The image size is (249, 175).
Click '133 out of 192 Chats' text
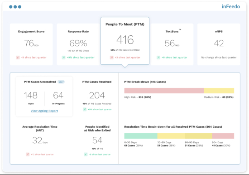(78, 51)
